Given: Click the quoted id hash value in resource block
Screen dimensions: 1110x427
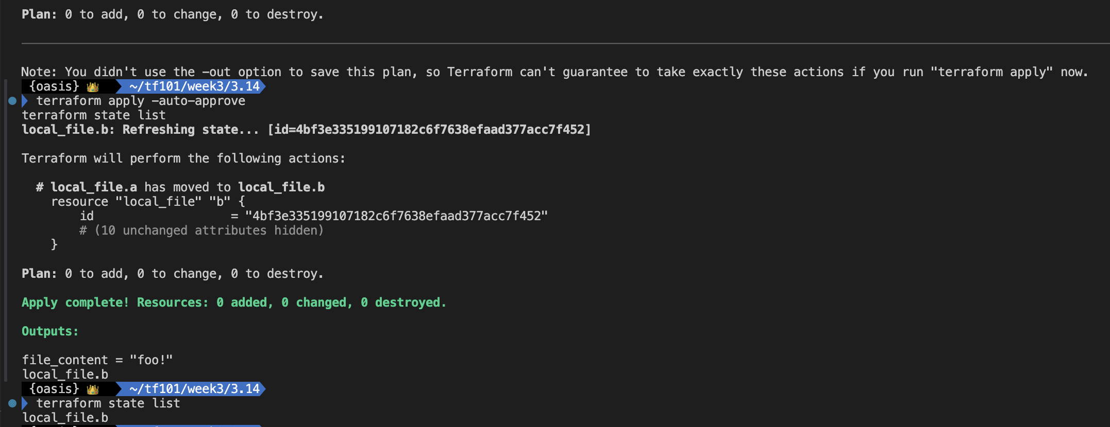Looking at the screenshot, I should (x=396, y=216).
